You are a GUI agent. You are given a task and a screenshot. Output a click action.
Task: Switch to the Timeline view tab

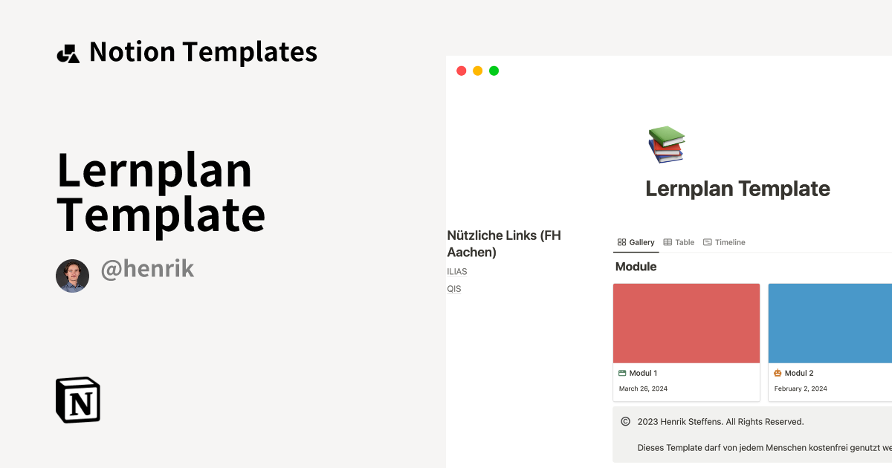(724, 241)
